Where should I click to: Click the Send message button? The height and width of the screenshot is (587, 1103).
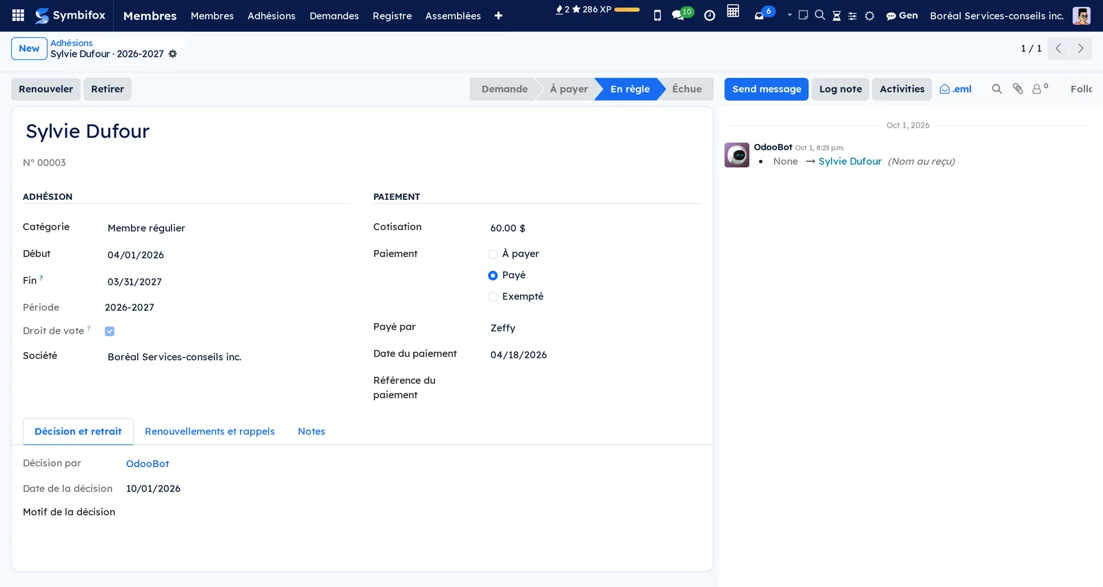[767, 89]
